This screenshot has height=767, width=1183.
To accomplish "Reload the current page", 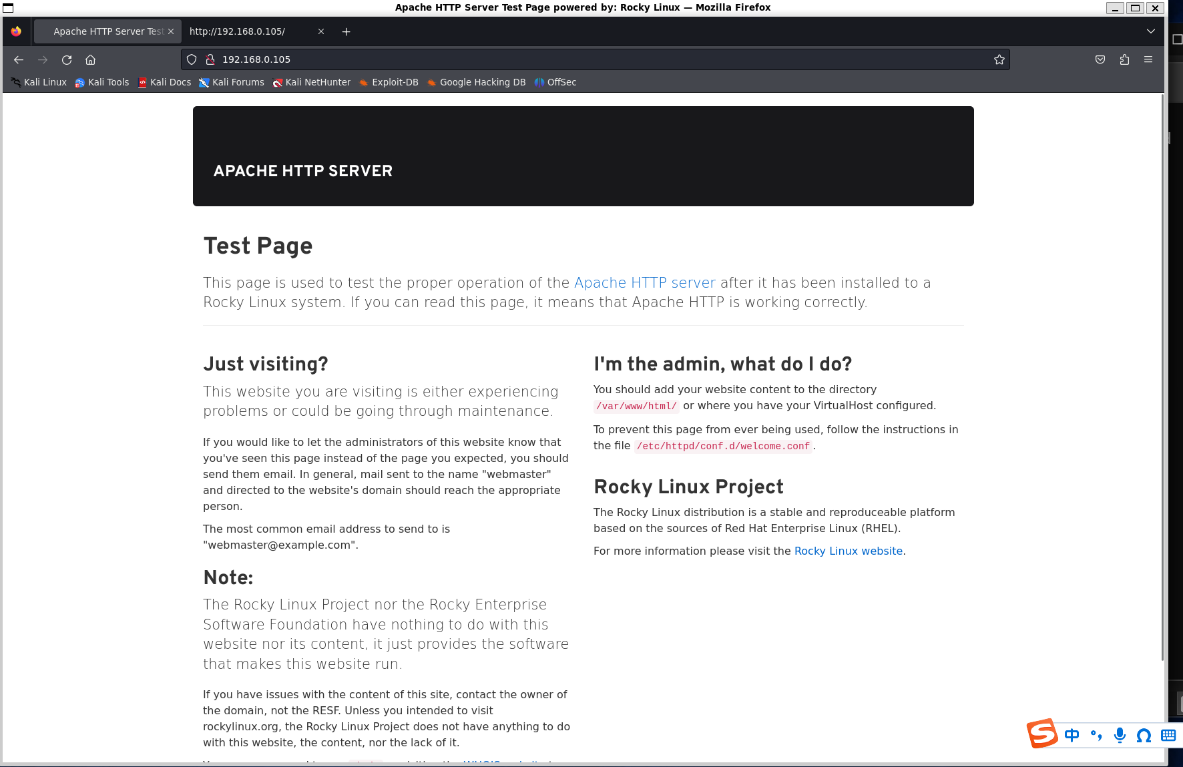I will point(67,59).
